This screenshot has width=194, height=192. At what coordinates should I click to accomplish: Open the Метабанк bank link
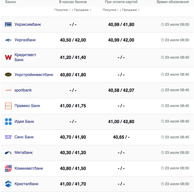tap(23, 153)
